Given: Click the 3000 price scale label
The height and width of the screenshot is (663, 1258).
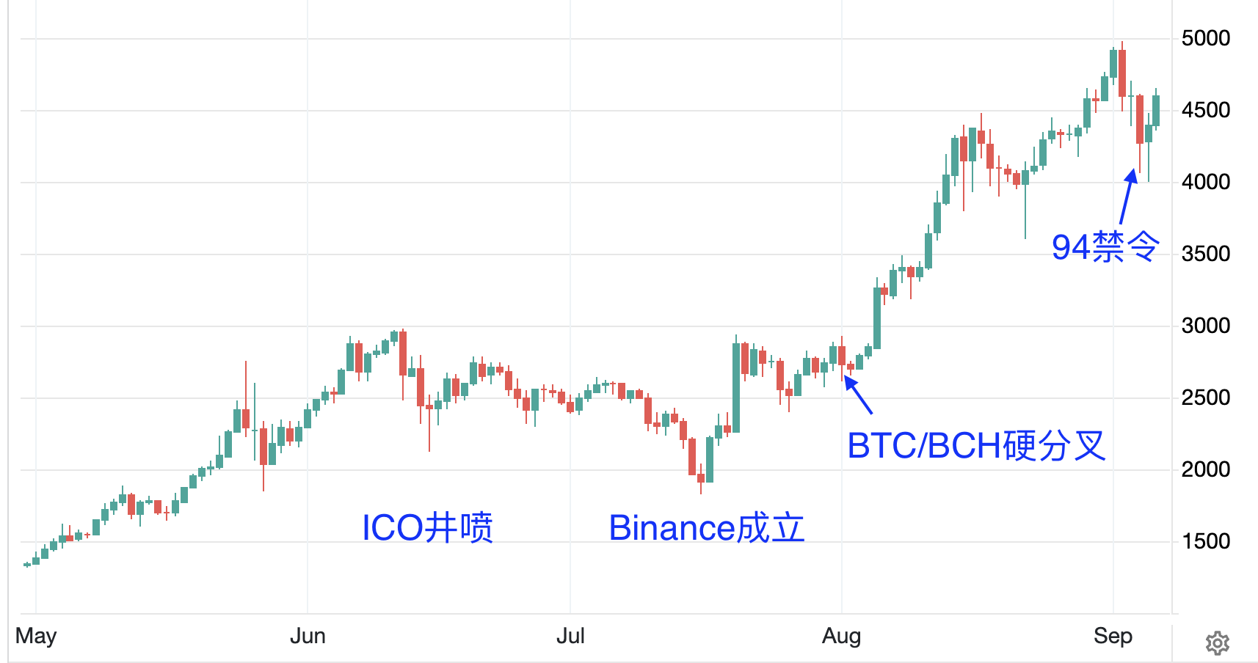Looking at the screenshot, I should coord(1206,326).
